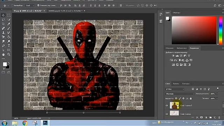224x126 pixels.
Task: Switch to the Channels (Каналы) tab
Action: click(x=176, y=84)
